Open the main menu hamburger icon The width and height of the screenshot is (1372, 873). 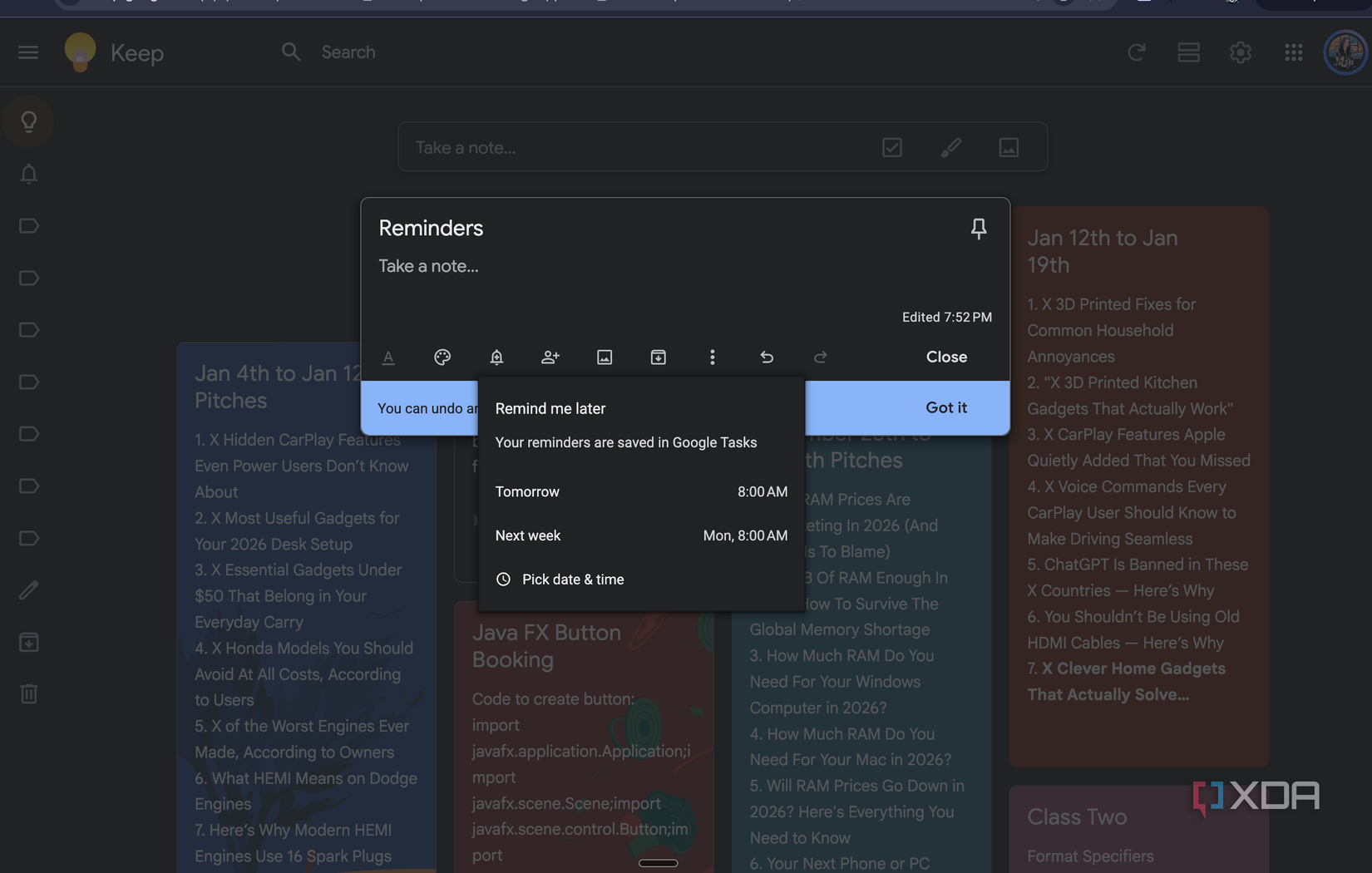coord(28,52)
